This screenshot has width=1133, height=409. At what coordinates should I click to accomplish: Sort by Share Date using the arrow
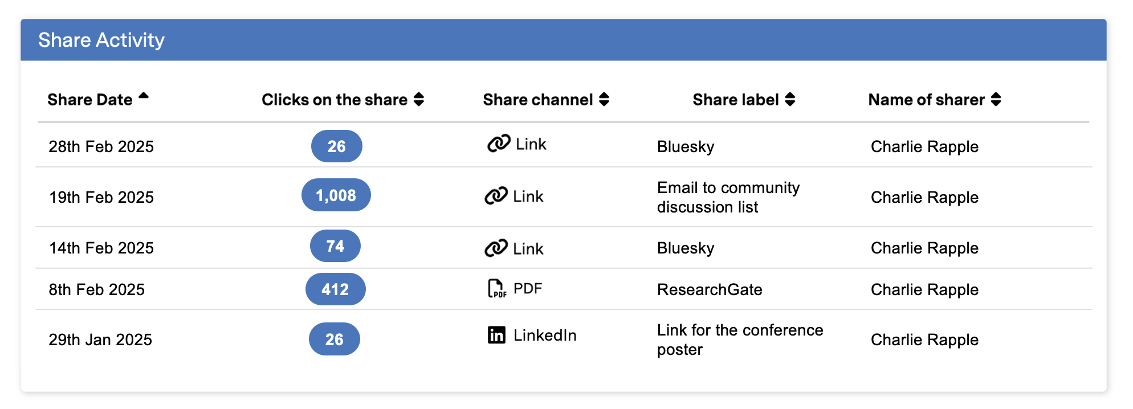click(x=144, y=96)
